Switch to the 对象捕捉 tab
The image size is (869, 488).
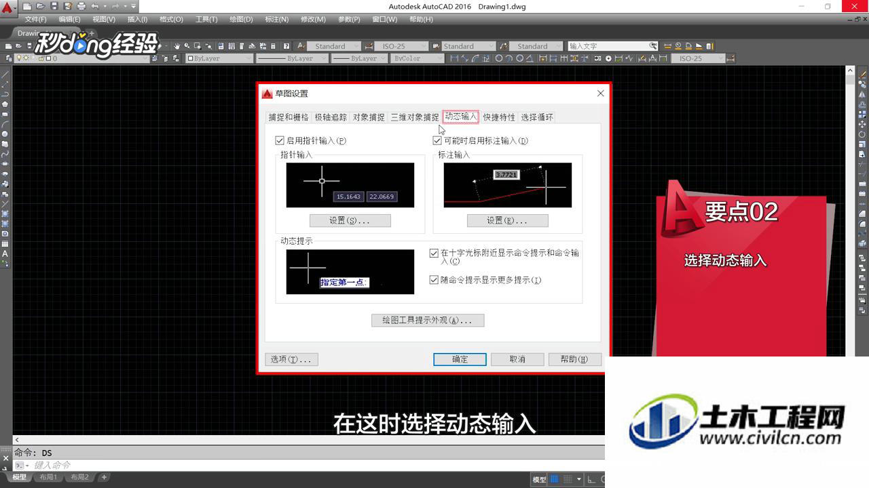369,117
